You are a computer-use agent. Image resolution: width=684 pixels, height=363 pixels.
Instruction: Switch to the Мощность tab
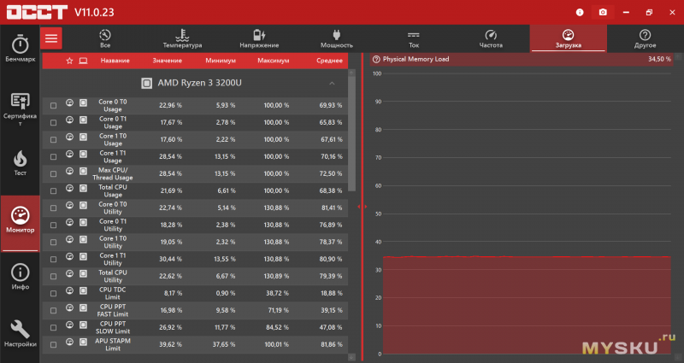pyautogui.click(x=336, y=38)
